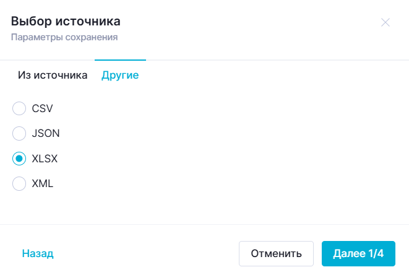Select the CSV radio button

click(x=19, y=108)
